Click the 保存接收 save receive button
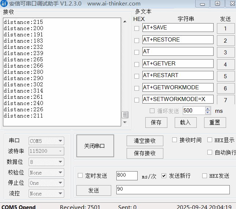The width and height of the screenshot is (236, 209). click(x=145, y=153)
